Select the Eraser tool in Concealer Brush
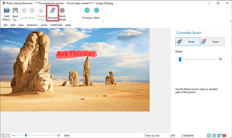232x138 pixels. click(x=212, y=42)
